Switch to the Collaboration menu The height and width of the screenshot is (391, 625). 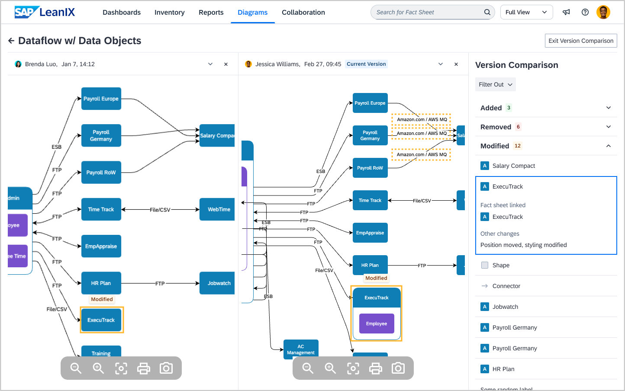pyautogui.click(x=303, y=12)
